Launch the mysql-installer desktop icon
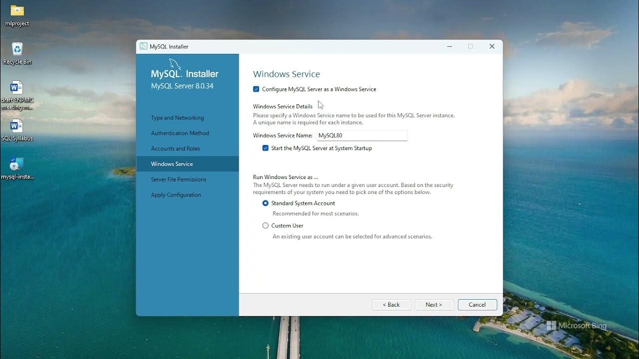Image resolution: width=639 pixels, height=359 pixels. pyautogui.click(x=17, y=169)
